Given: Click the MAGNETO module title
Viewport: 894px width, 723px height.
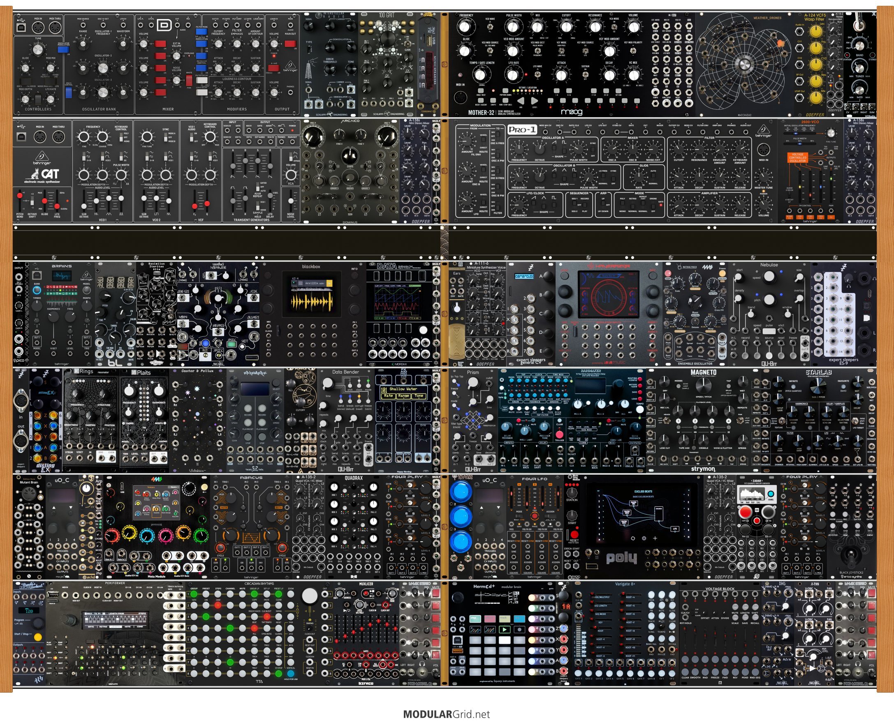Looking at the screenshot, I should pyautogui.click(x=703, y=372).
